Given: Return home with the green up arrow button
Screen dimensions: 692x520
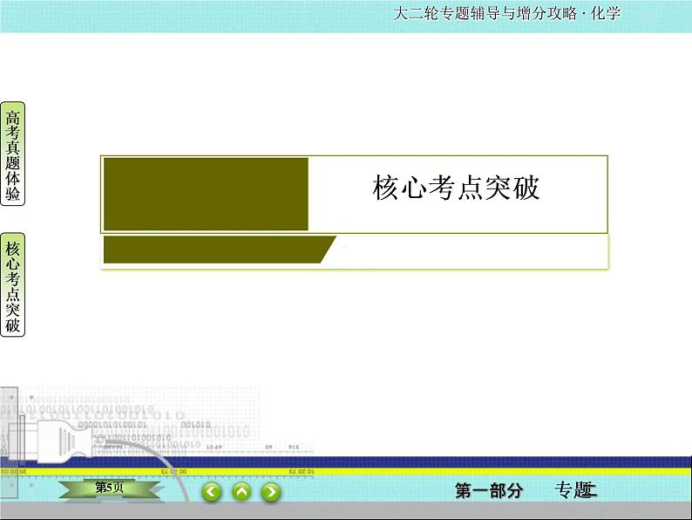Looking at the screenshot, I should coord(241,492).
